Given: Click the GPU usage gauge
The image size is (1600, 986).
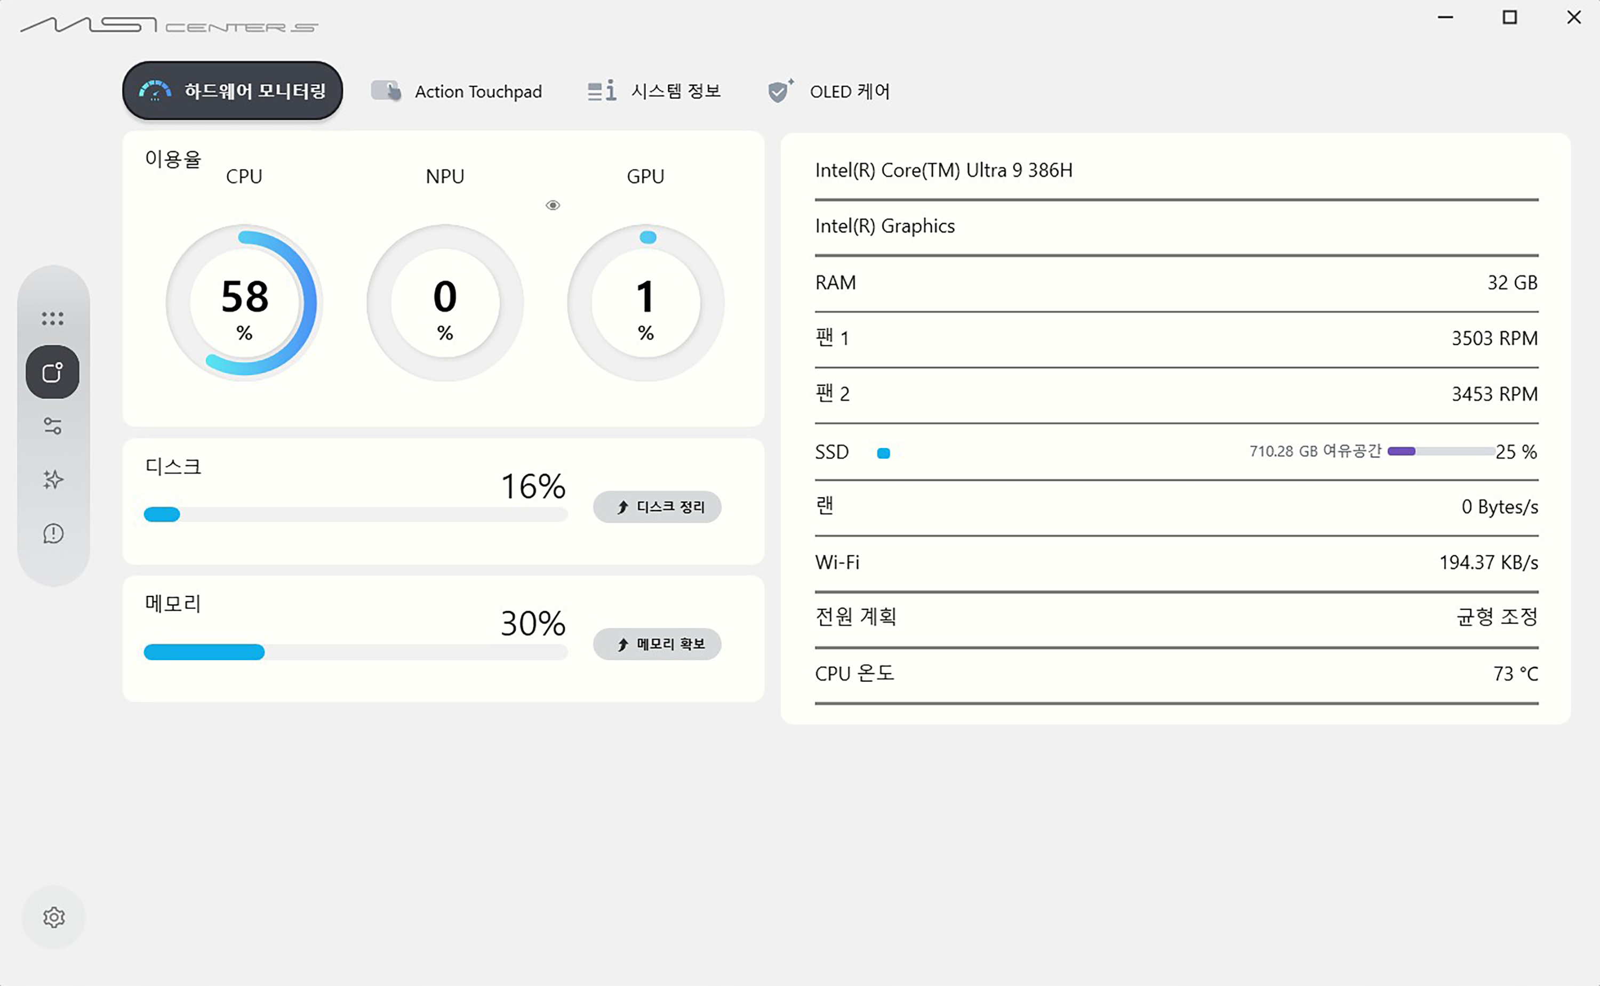Looking at the screenshot, I should click(x=645, y=303).
